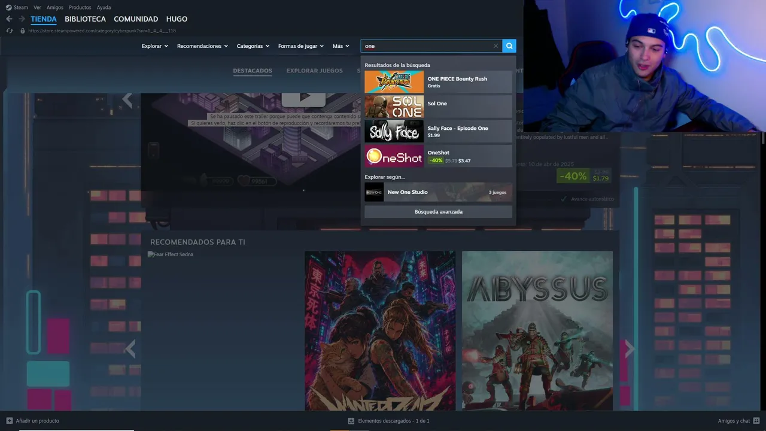766x431 pixels.
Task: Open ONE PIECE Bounty Rush thumbnail
Action: (394, 82)
